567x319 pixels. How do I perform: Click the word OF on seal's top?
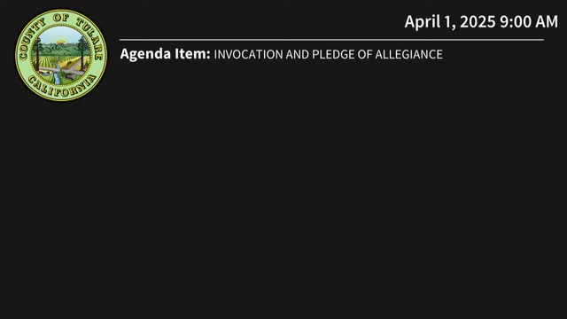tap(61, 18)
